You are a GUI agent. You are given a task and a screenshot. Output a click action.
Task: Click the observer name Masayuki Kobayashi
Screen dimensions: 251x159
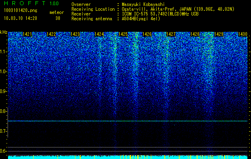tap(143, 4)
